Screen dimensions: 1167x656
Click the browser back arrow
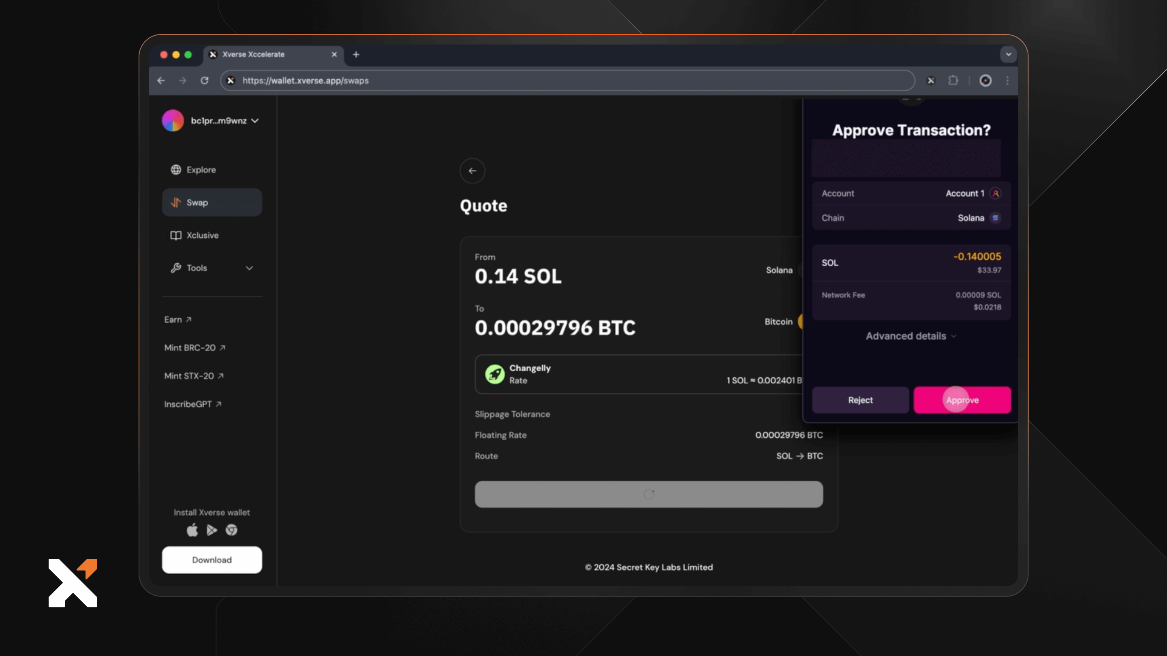click(161, 81)
